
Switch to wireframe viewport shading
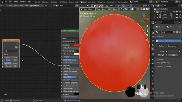[142, 9]
